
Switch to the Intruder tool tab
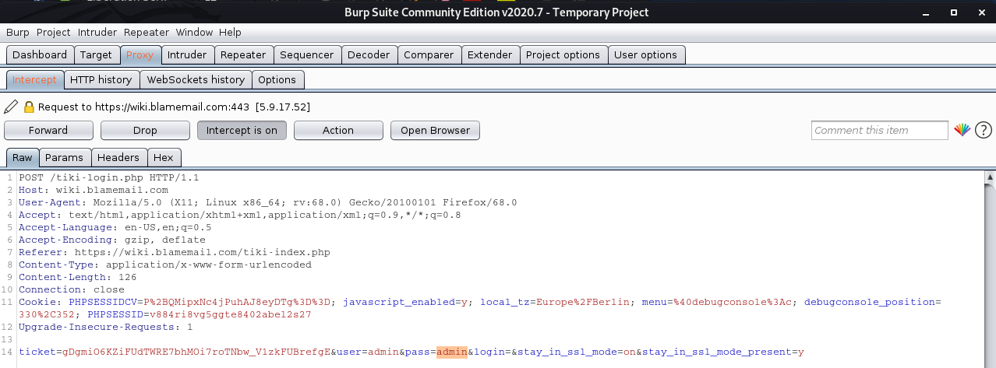tap(187, 54)
